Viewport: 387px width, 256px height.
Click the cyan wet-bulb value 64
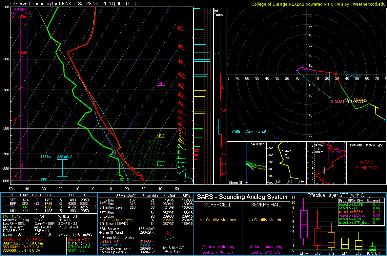click(129, 180)
